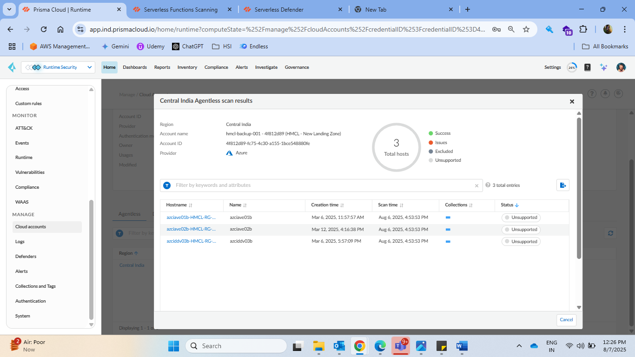Click the filter funnel icon in the dialog

pos(167,185)
